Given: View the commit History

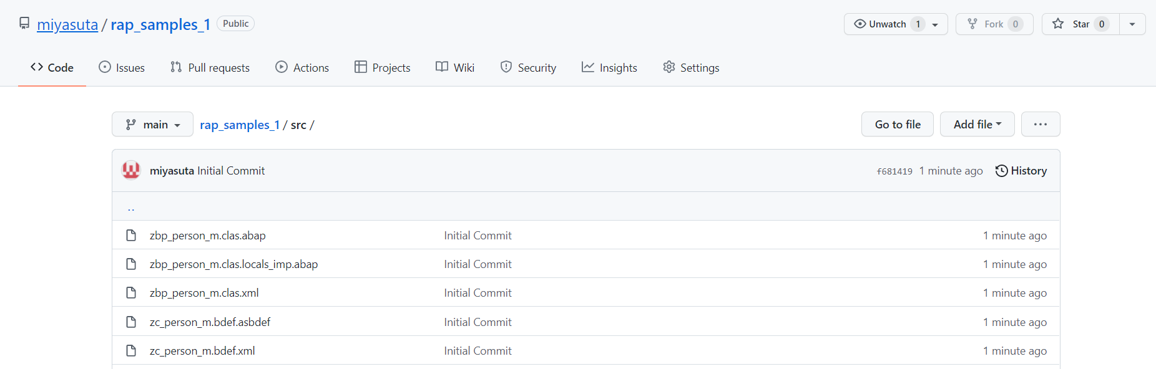Looking at the screenshot, I should pos(1021,171).
